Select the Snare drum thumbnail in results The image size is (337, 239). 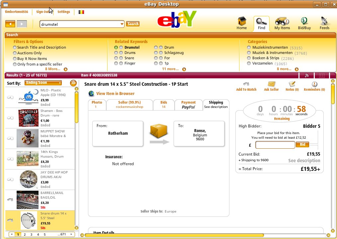pyautogui.click(x=29, y=220)
